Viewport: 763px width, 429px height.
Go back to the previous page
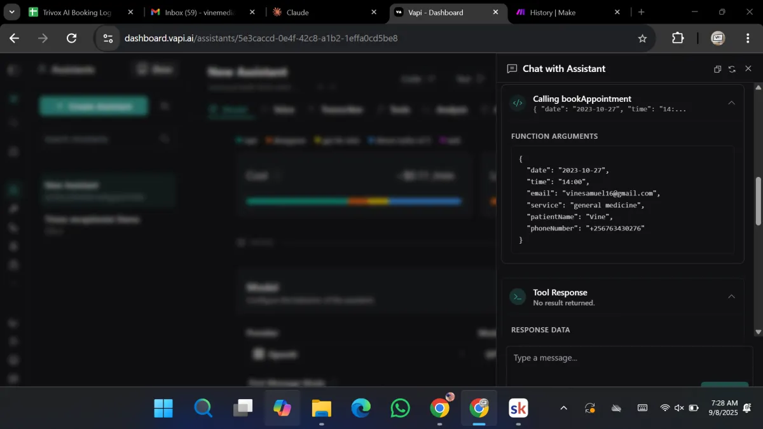click(14, 38)
